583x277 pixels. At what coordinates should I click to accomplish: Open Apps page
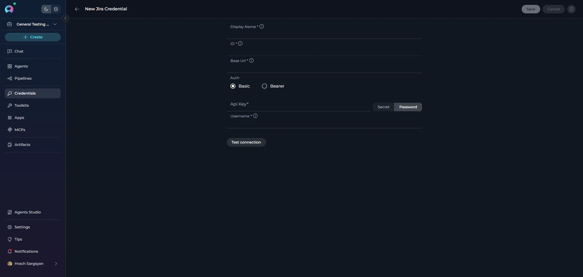(x=33, y=118)
